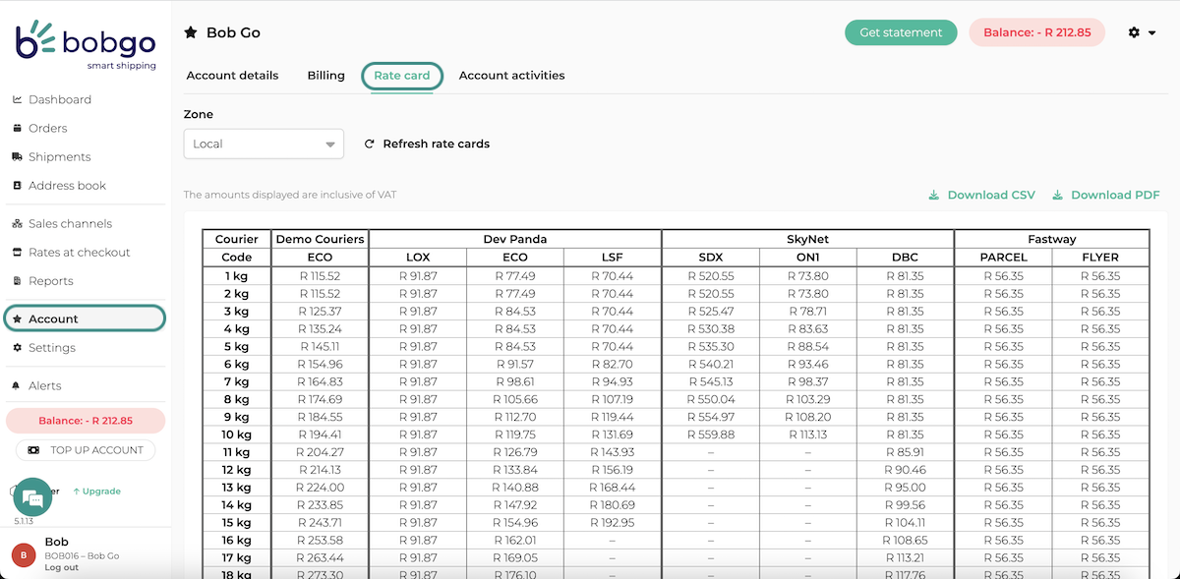Open Settings in the sidebar

click(x=51, y=347)
